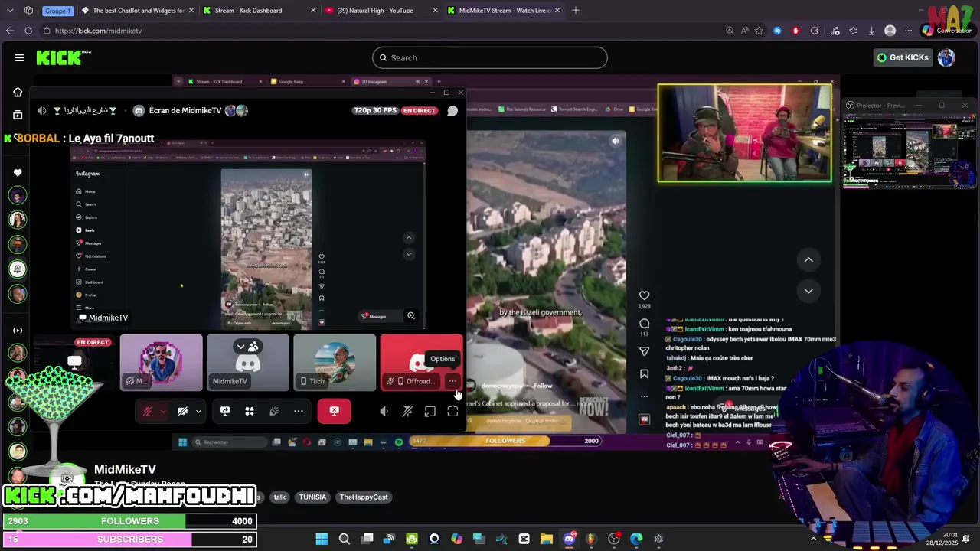The image size is (980, 551).
Task: Switch to Natural High - YouTube tab
Action: click(x=381, y=10)
